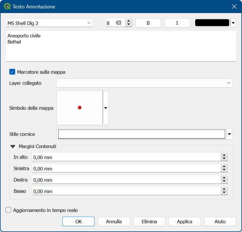Increase the Destra margin value
The height and width of the screenshot is (232, 242).
coord(224,178)
